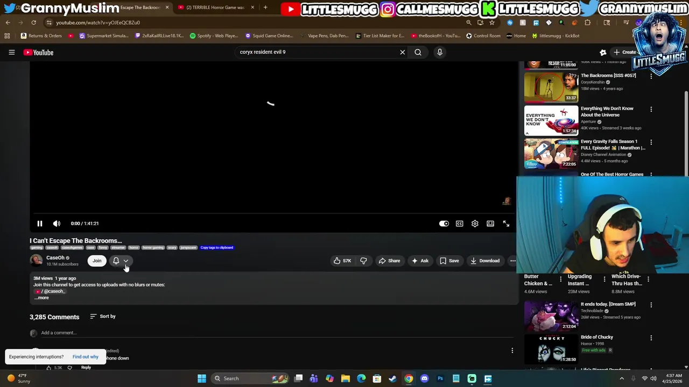The width and height of the screenshot is (689, 387).
Task: Open the Gravity Falls Season 1 thumbnail
Action: tap(551, 153)
